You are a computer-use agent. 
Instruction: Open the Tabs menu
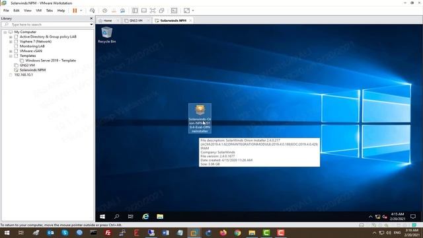(50, 11)
